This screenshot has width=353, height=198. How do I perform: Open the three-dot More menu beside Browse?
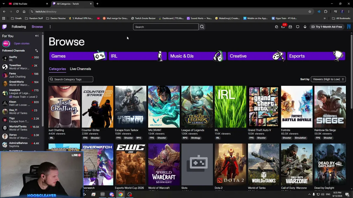click(x=50, y=27)
